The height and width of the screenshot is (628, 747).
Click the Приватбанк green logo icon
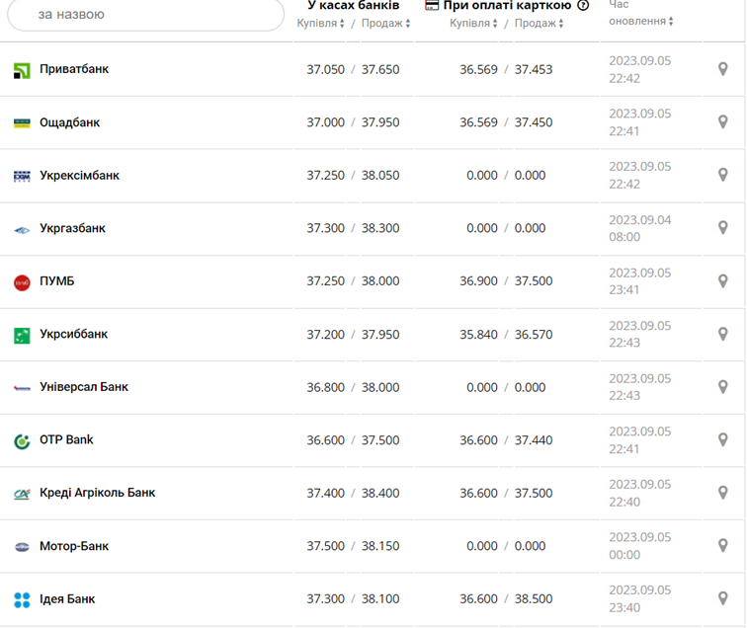22,70
